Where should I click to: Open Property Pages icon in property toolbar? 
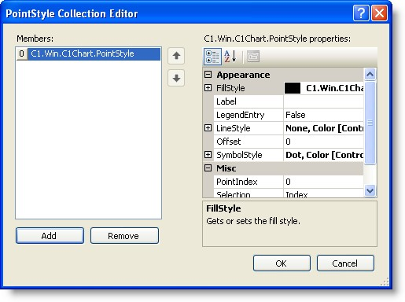click(x=253, y=57)
